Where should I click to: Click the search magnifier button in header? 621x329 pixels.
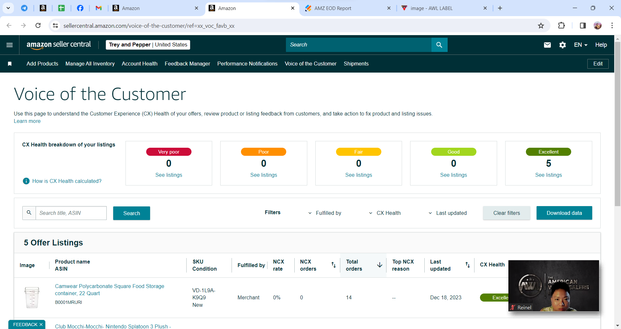pos(439,45)
